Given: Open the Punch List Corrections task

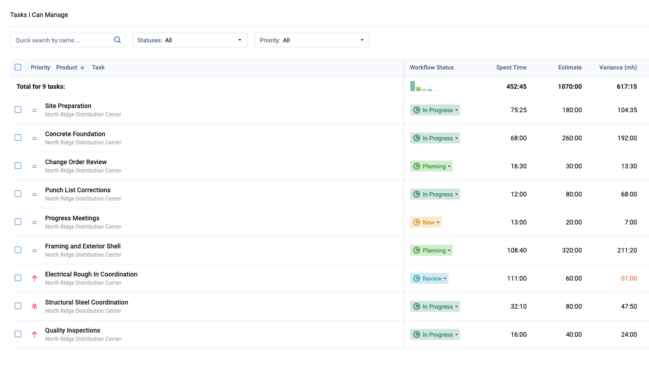Looking at the screenshot, I should [78, 190].
